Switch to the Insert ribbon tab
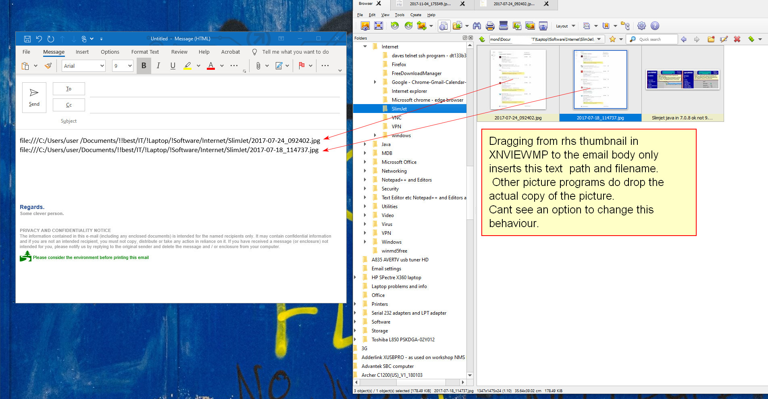Screen dimensions: 768x399 tap(82, 52)
